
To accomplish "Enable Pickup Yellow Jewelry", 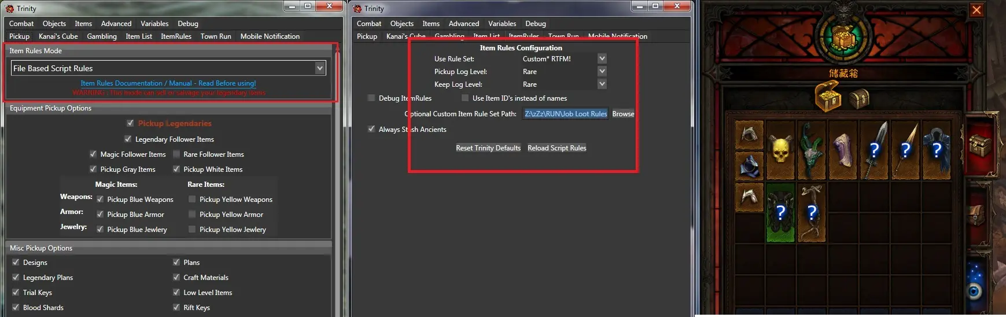I will [x=192, y=229].
